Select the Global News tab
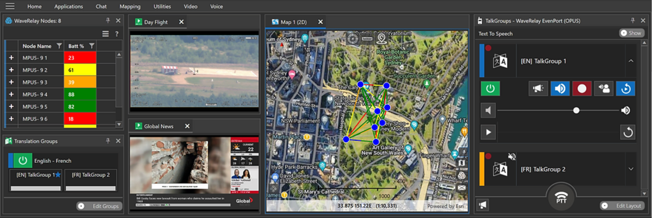This screenshot has height=218, width=652. coord(159,126)
